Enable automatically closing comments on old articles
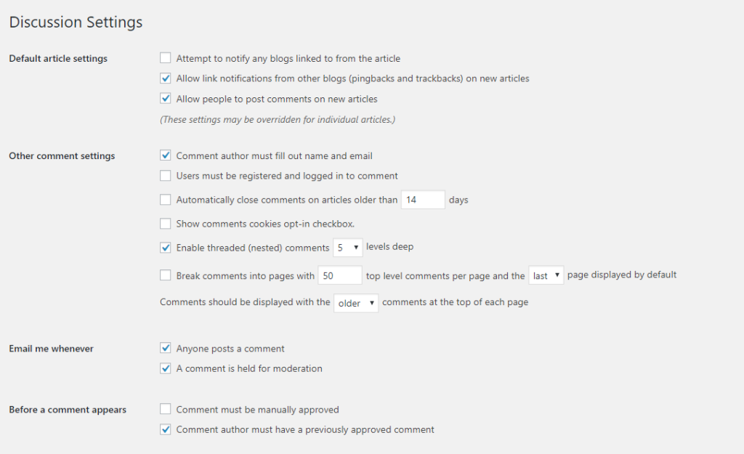This screenshot has width=744, height=454. tap(166, 200)
